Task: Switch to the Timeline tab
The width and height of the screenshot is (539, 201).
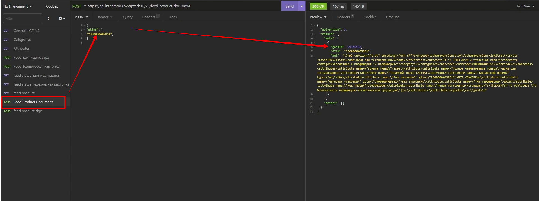Action: 392,17
